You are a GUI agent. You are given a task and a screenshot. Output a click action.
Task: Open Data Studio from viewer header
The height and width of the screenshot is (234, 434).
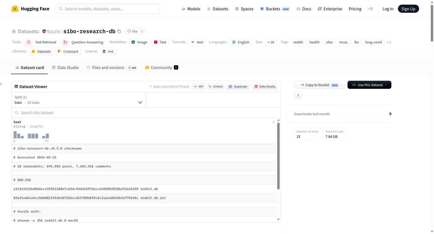265,86
